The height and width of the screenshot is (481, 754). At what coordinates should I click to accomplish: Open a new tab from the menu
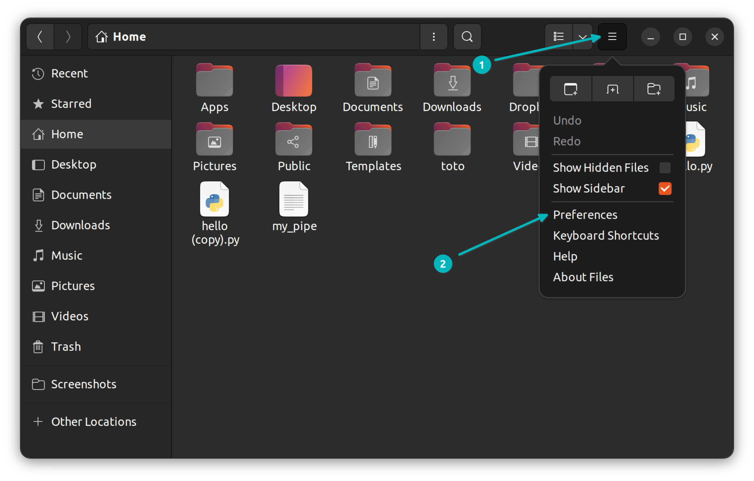click(x=612, y=89)
